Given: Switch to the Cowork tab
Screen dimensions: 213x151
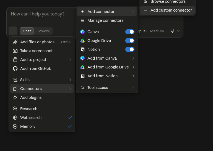Looking at the screenshot, I should coord(43,31).
